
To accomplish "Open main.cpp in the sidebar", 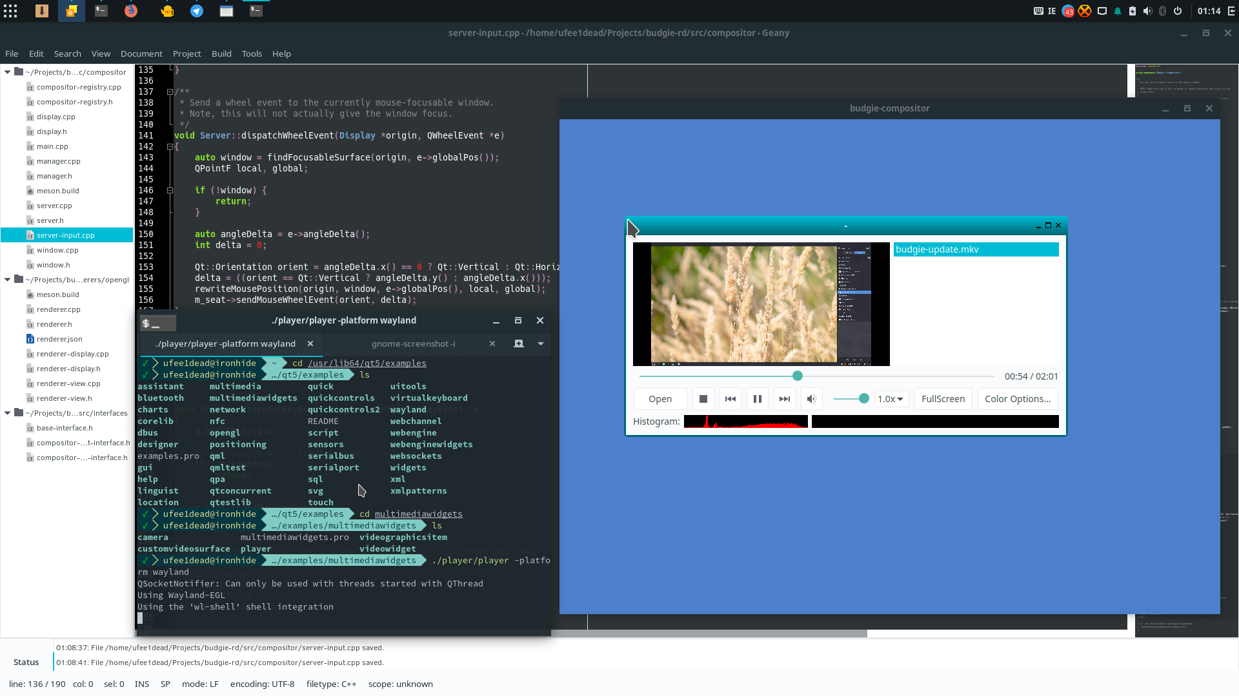I will coord(52,146).
